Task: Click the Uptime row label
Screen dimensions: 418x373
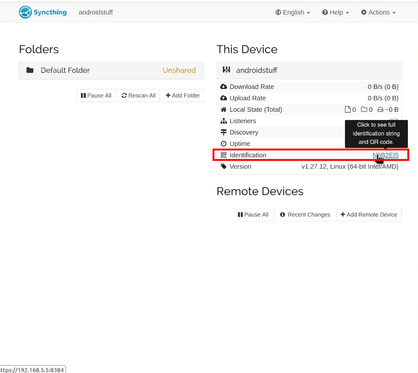Action: click(240, 144)
